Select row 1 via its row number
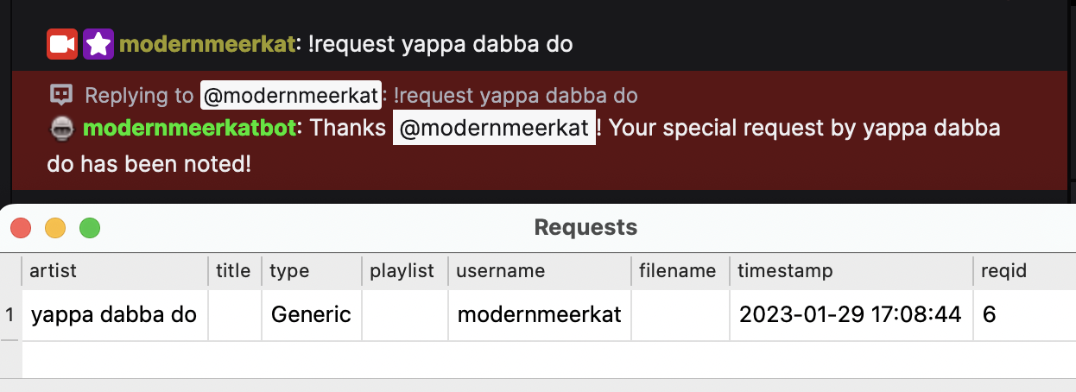Viewport: 1076px width, 392px height. (x=10, y=315)
